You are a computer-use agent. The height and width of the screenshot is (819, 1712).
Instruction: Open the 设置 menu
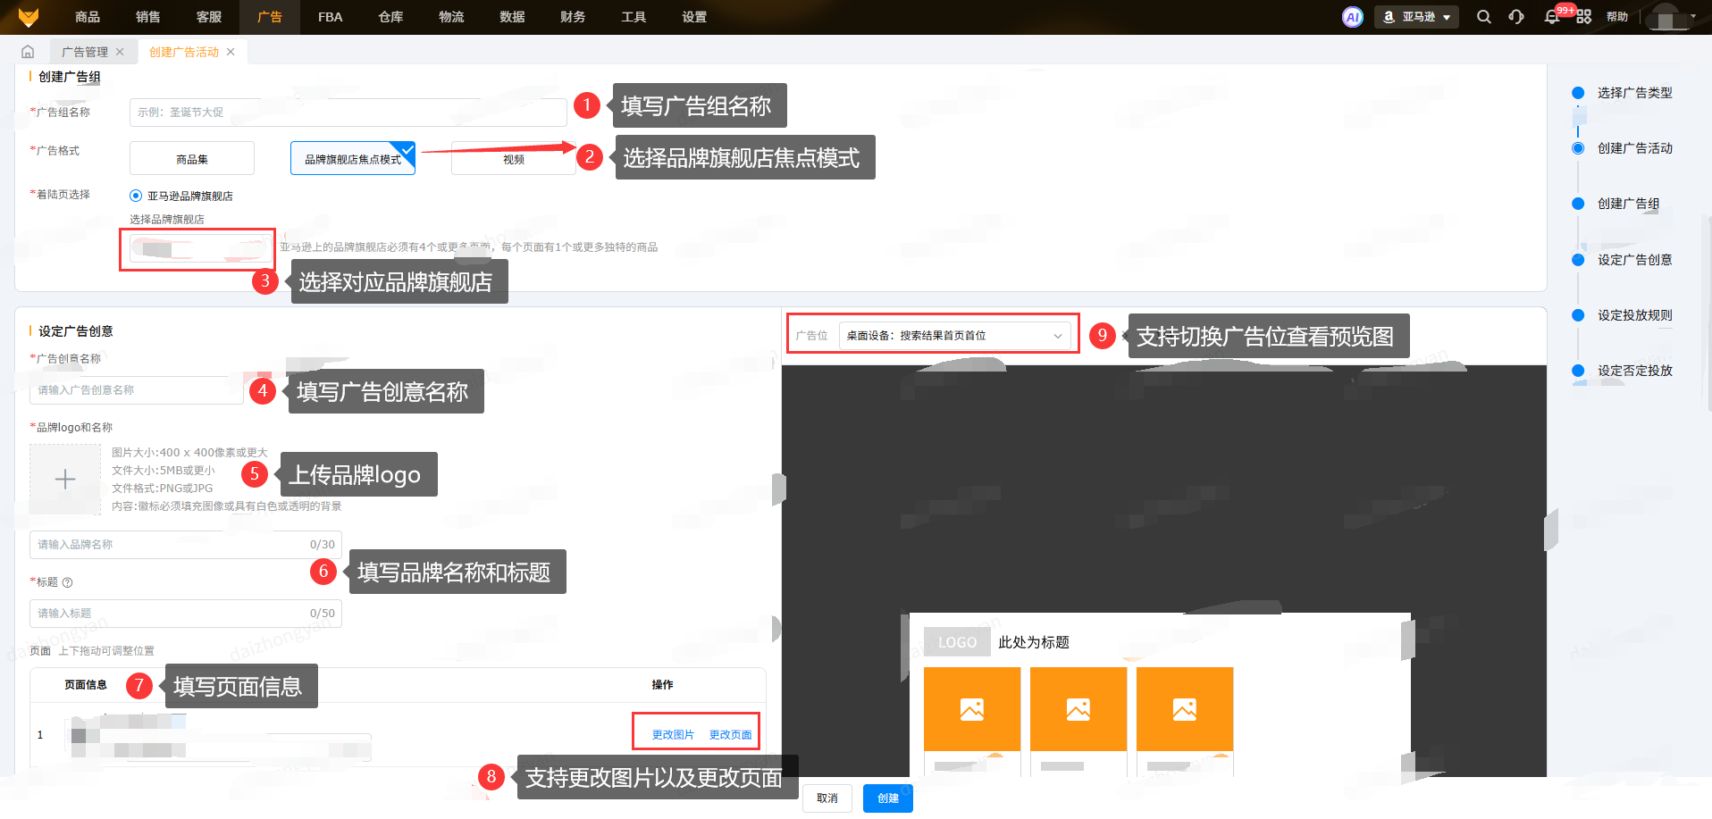(x=695, y=17)
